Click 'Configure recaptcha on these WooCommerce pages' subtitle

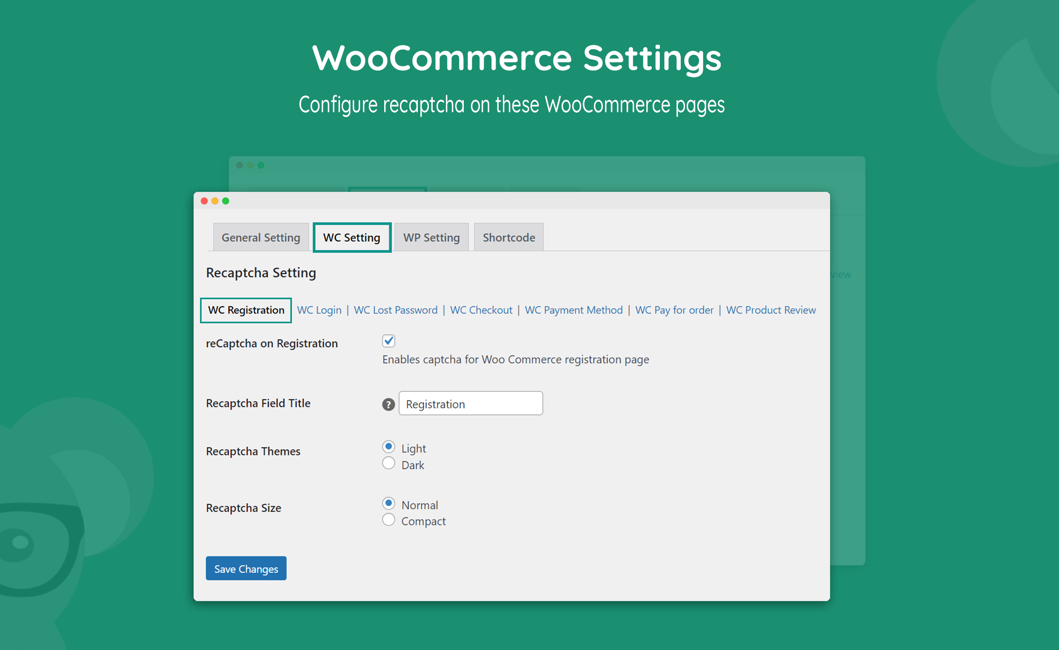point(512,105)
